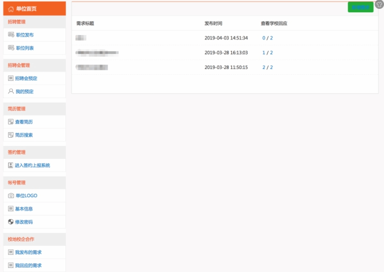Open 基本信息 page
This screenshot has height=272, width=384.
[34, 209]
